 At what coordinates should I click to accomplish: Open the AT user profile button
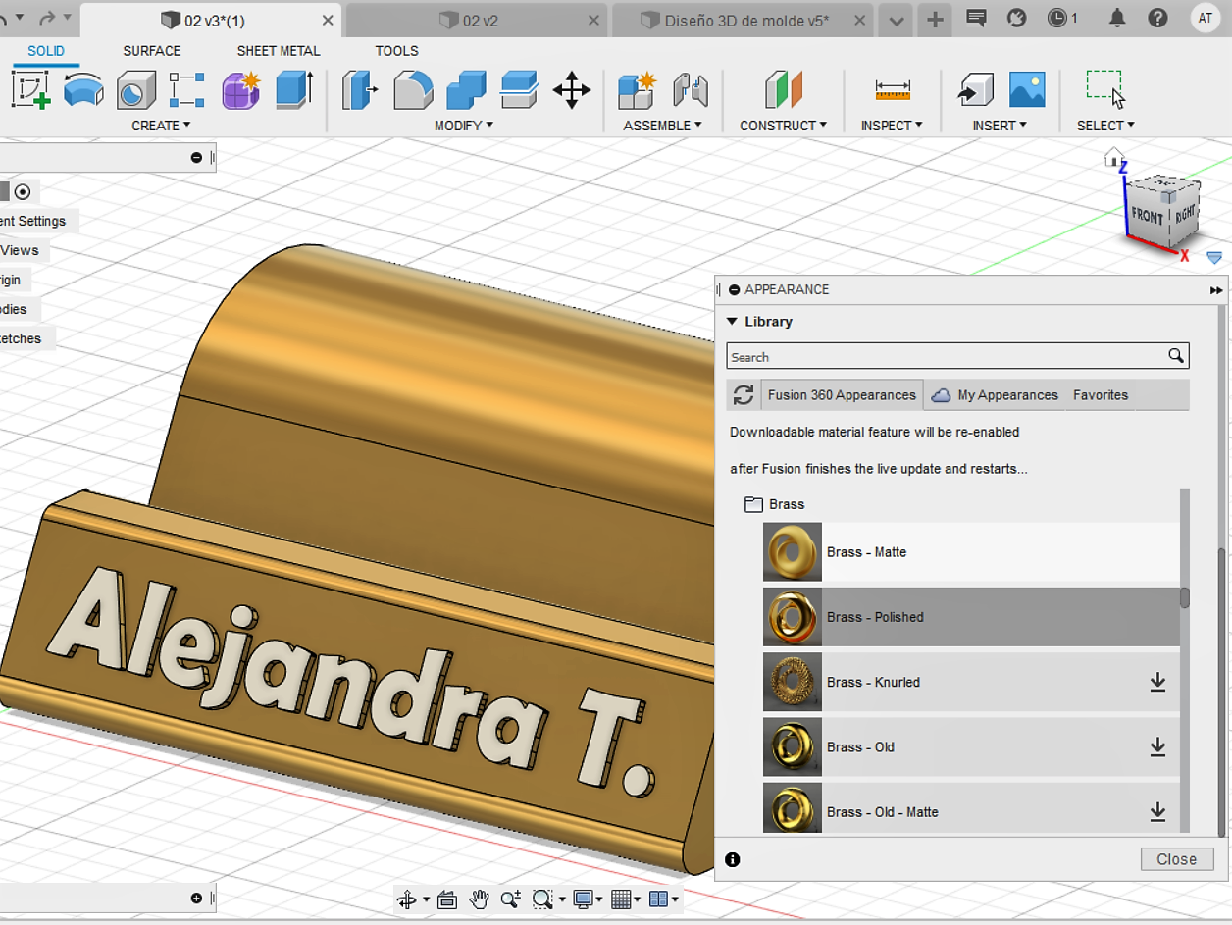(x=1206, y=18)
